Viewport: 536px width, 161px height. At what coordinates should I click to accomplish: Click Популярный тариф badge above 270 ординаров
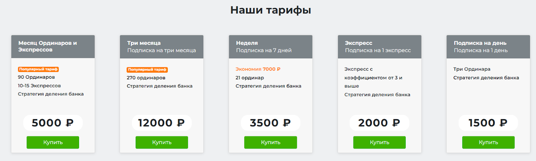[x=147, y=70]
